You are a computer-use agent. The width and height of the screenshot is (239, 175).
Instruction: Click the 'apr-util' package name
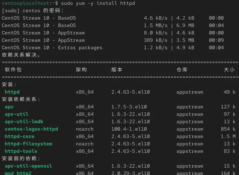click(16, 114)
